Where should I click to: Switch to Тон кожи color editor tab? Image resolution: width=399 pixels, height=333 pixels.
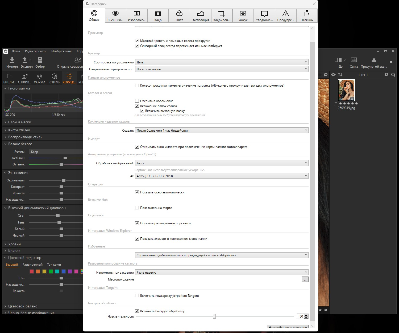(x=54, y=265)
